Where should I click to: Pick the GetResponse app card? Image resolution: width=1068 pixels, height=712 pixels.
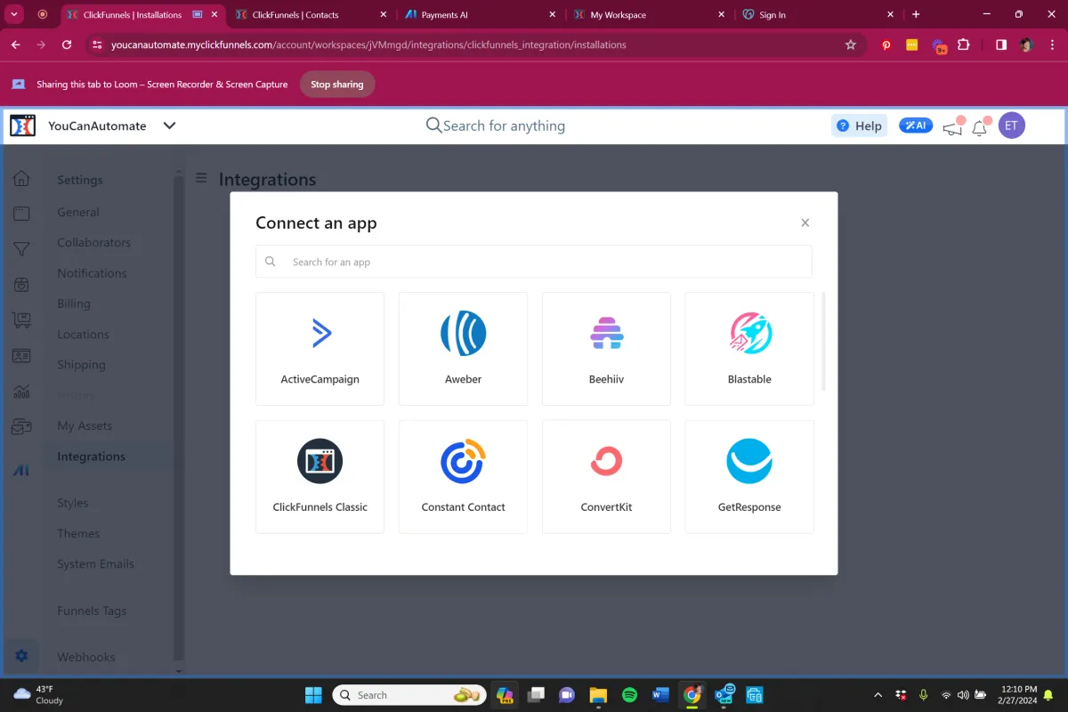point(749,477)
